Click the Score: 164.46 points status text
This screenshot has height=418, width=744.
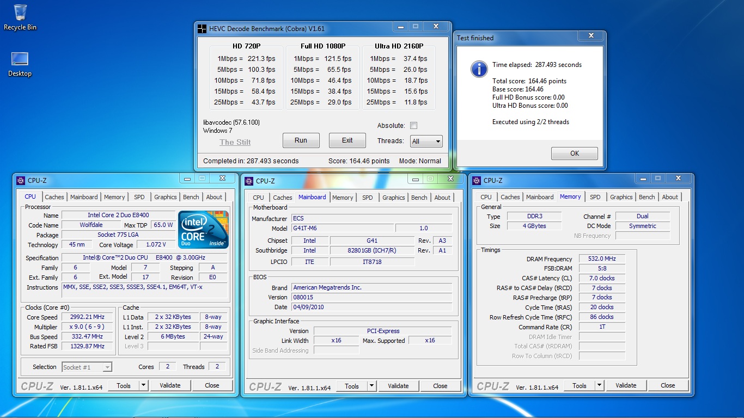[359, 161]
